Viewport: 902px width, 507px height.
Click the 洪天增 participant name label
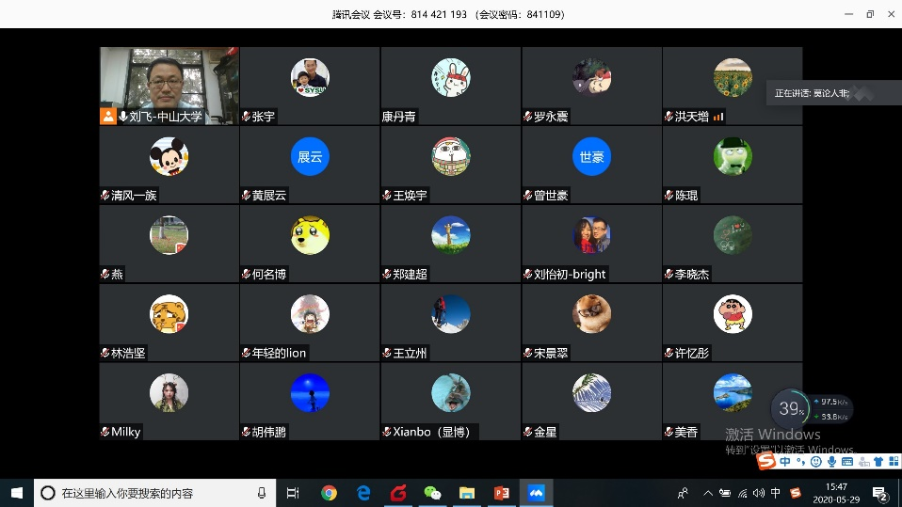point(691,117)
